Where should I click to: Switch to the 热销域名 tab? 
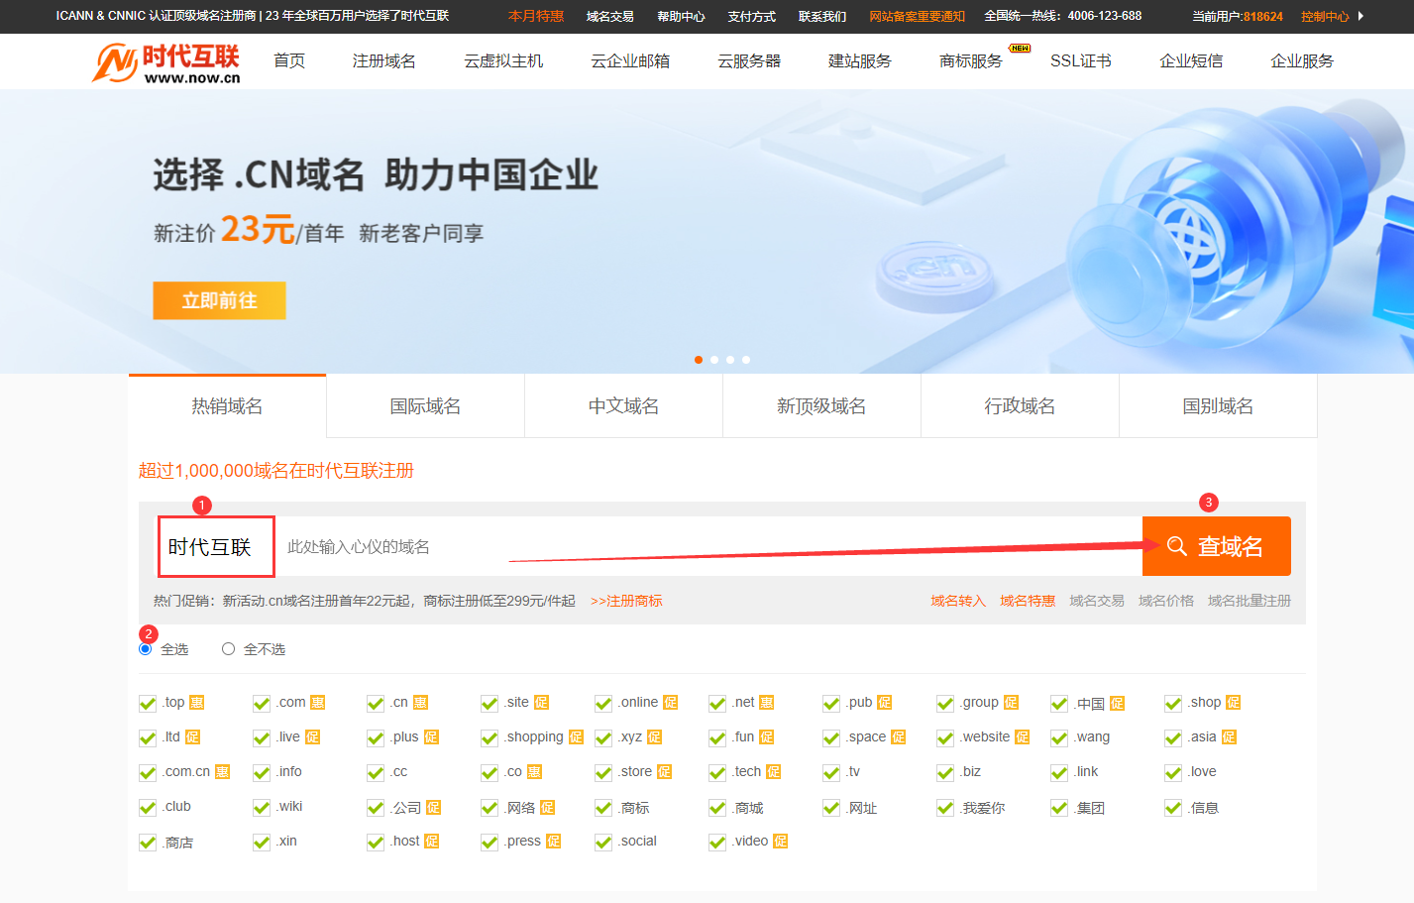(227, 406)
